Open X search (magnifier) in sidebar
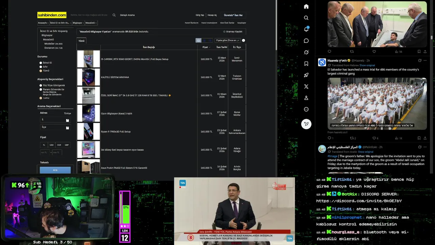The image size is (435, 245). click(x=306, y=18)
